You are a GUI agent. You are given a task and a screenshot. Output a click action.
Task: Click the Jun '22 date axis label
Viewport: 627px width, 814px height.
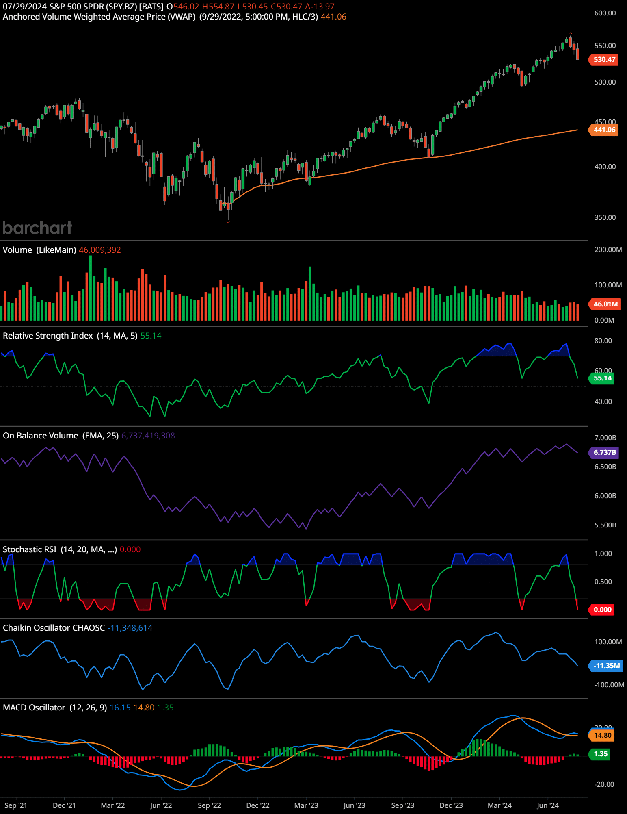[x=161, y=805]
